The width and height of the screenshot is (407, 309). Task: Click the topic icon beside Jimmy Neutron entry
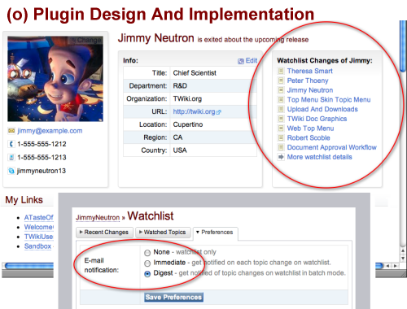click(x=281, y=90)
